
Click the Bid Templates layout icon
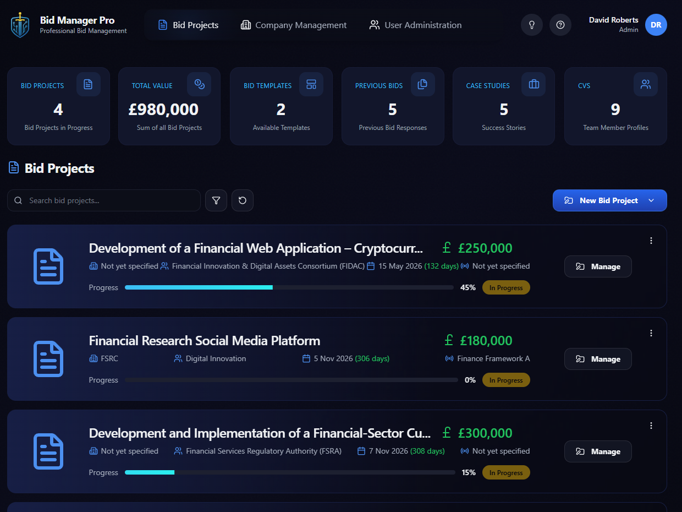(311, 84)
